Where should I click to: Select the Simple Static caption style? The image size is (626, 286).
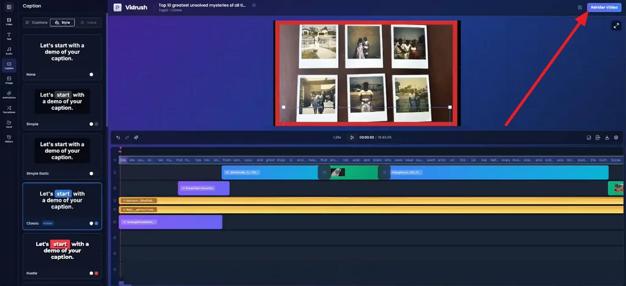tap(62, 156)
